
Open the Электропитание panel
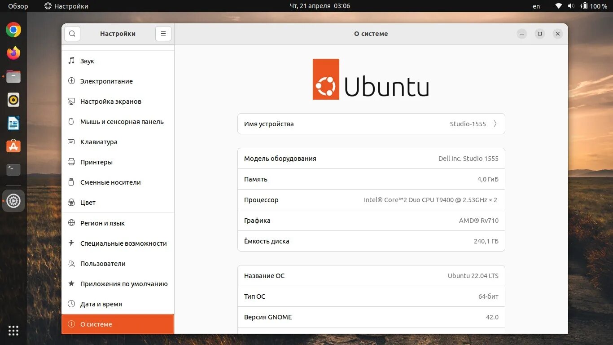118,81
